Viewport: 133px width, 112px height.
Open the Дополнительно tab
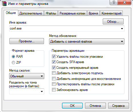click(x=31, y=13)
